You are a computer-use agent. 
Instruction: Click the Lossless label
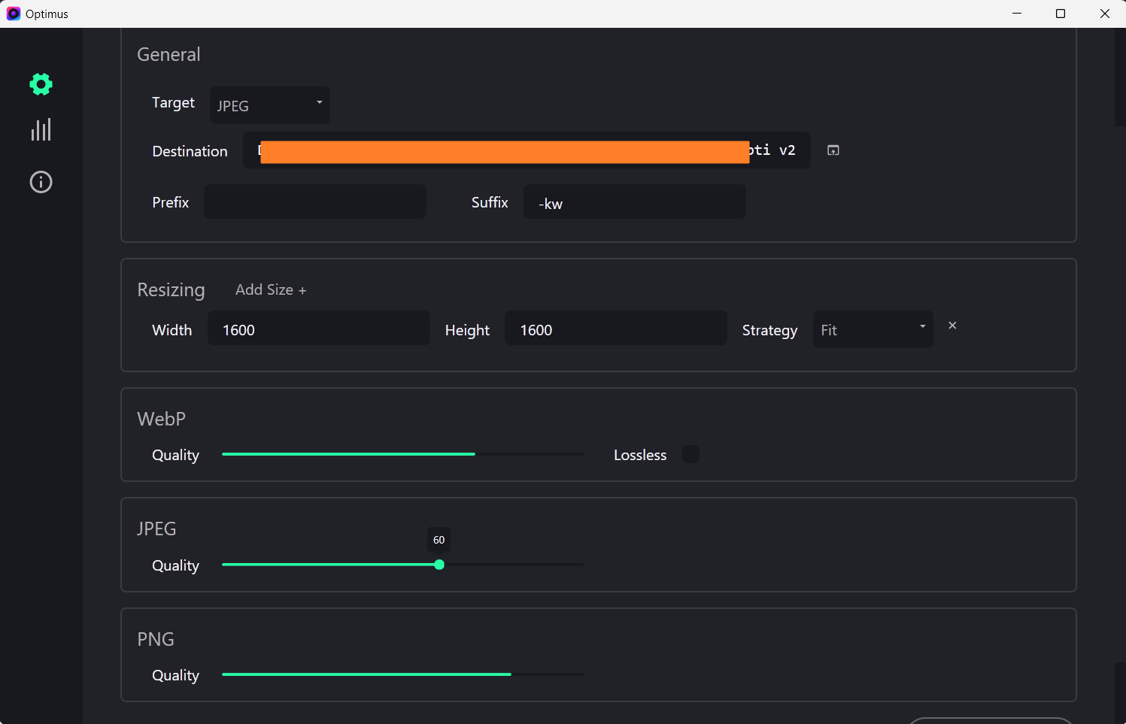640,455
